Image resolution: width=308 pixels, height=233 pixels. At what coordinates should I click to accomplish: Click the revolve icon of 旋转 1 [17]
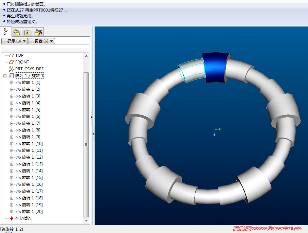pos(18,191)
